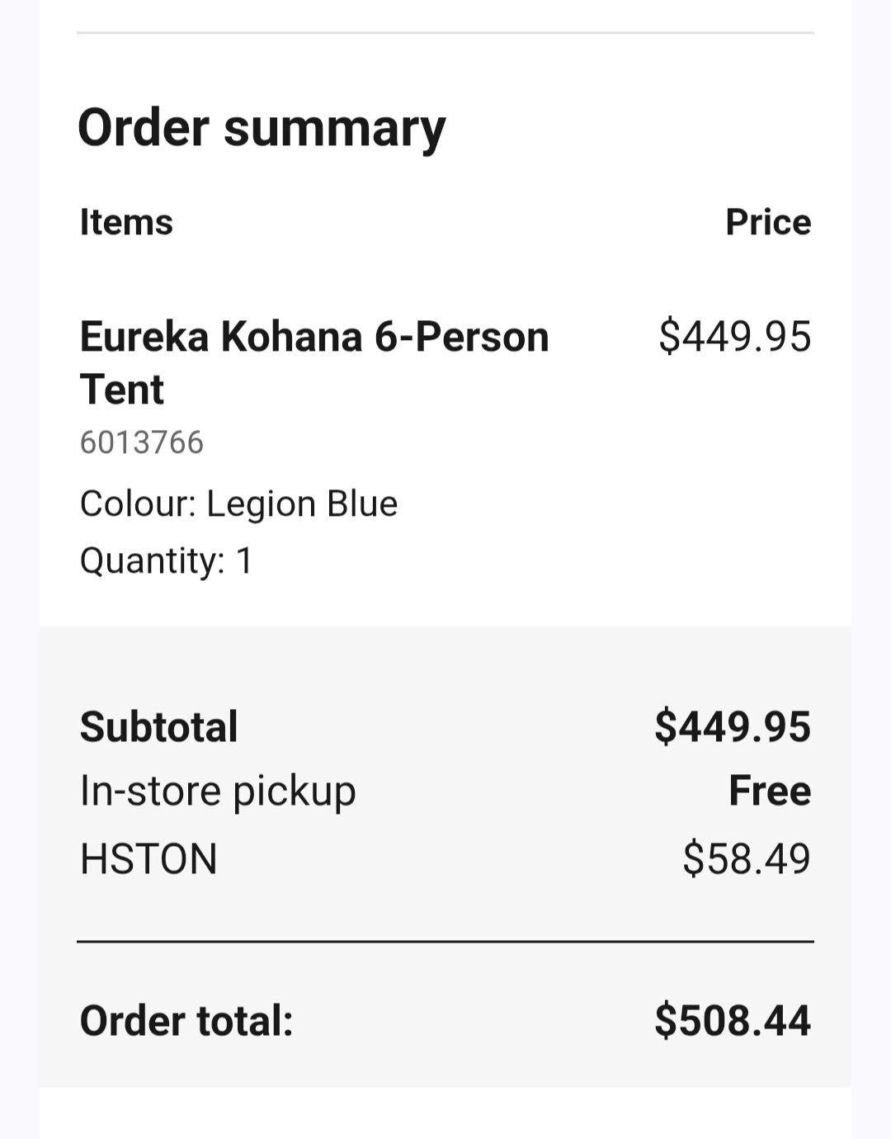The image size is (891, 1139).
Task: Click the HSTON tax label
Action: click(x=148, y=858)
